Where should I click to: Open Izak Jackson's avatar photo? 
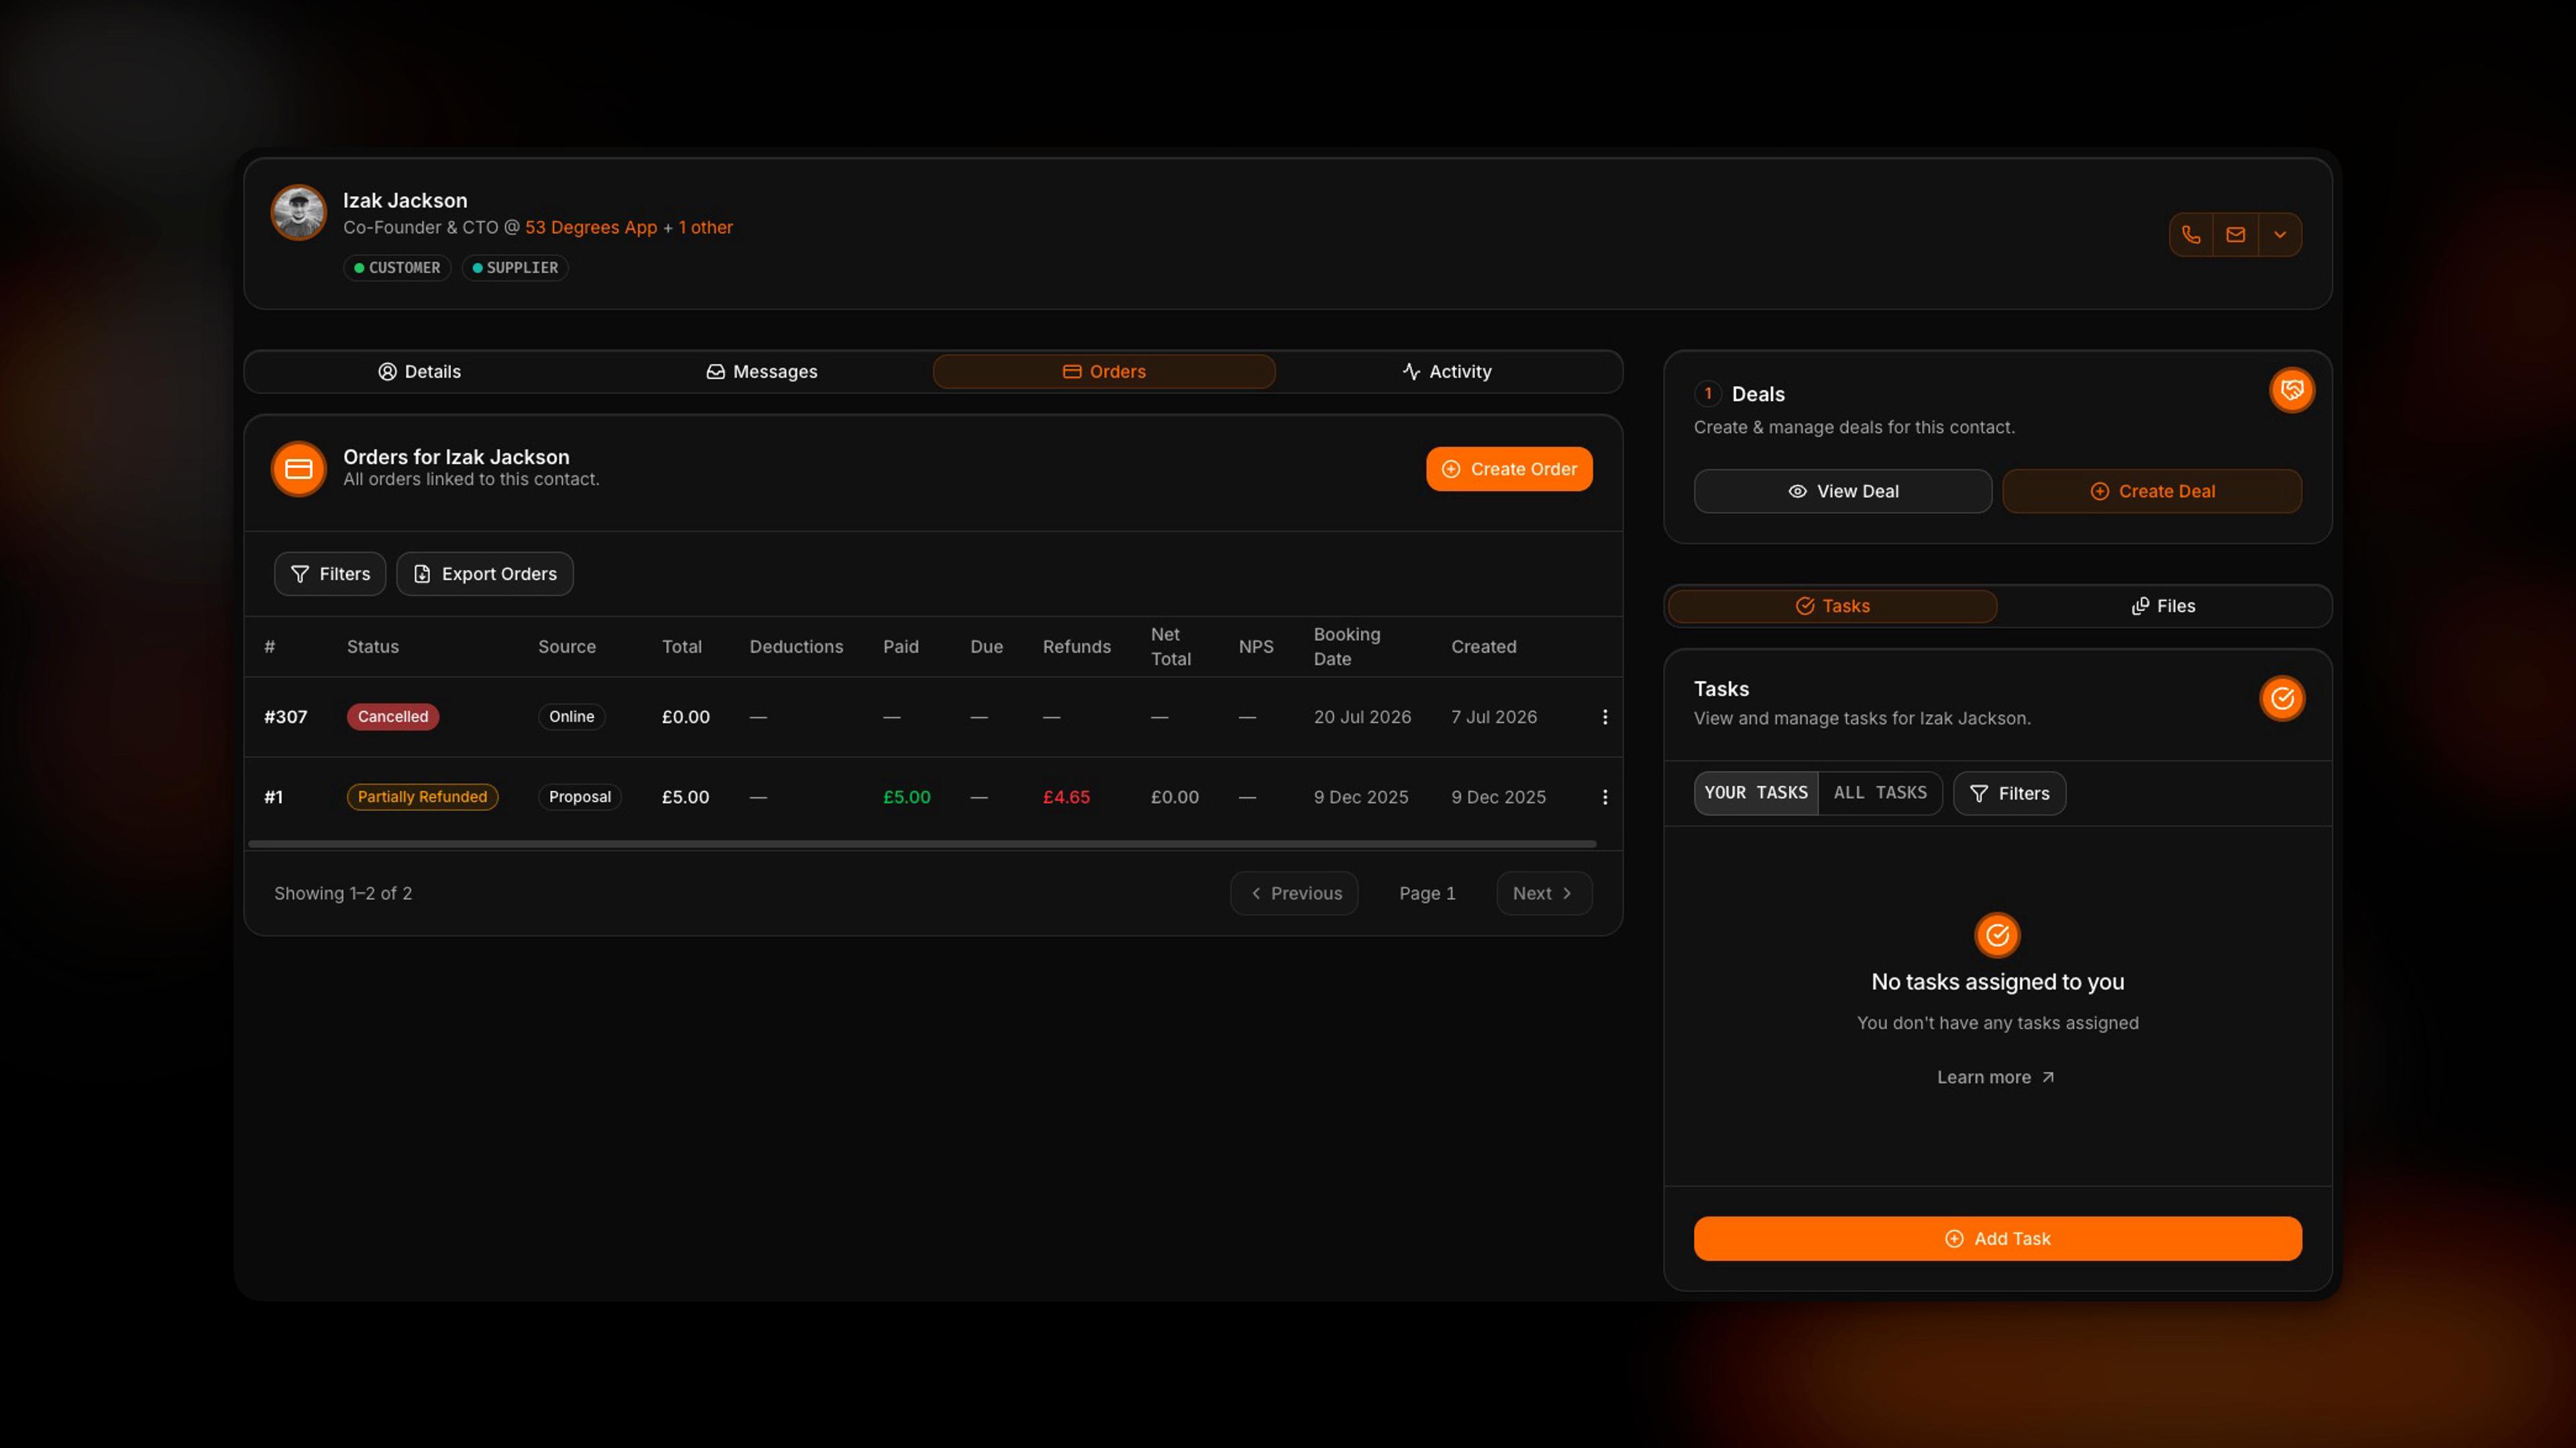pyautogui.click(x=298, y=212)
